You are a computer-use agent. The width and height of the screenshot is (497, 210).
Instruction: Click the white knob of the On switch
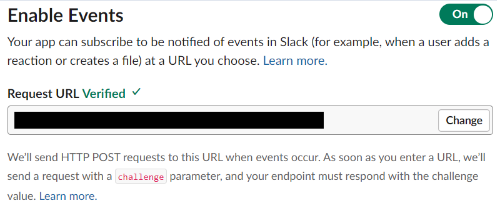tap(482, 14)
